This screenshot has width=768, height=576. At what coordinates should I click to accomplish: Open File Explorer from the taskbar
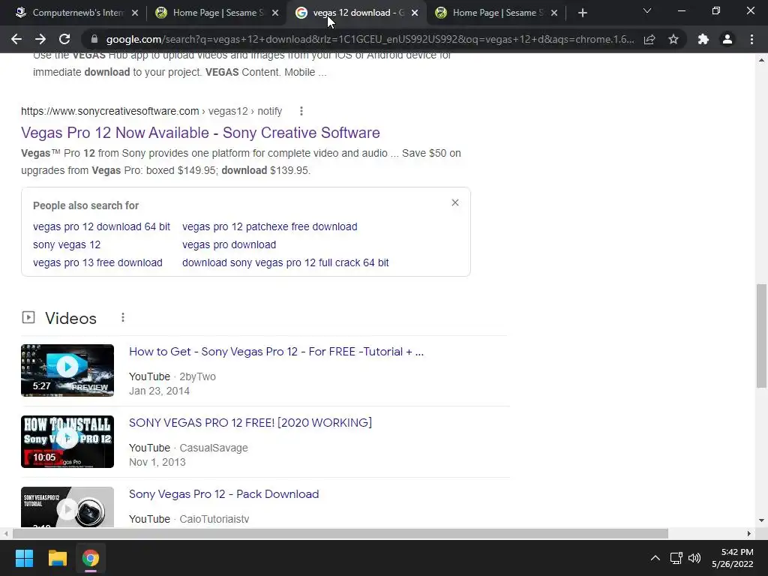click(57, 558)
